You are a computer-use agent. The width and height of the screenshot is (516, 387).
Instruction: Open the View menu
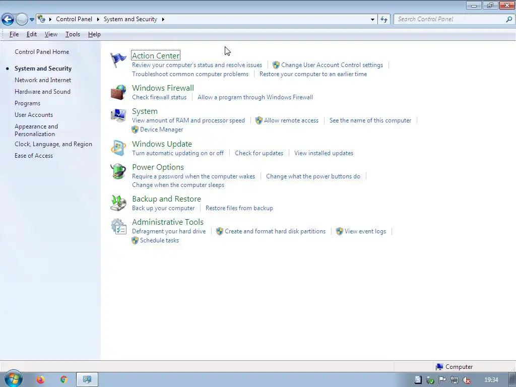51,34
